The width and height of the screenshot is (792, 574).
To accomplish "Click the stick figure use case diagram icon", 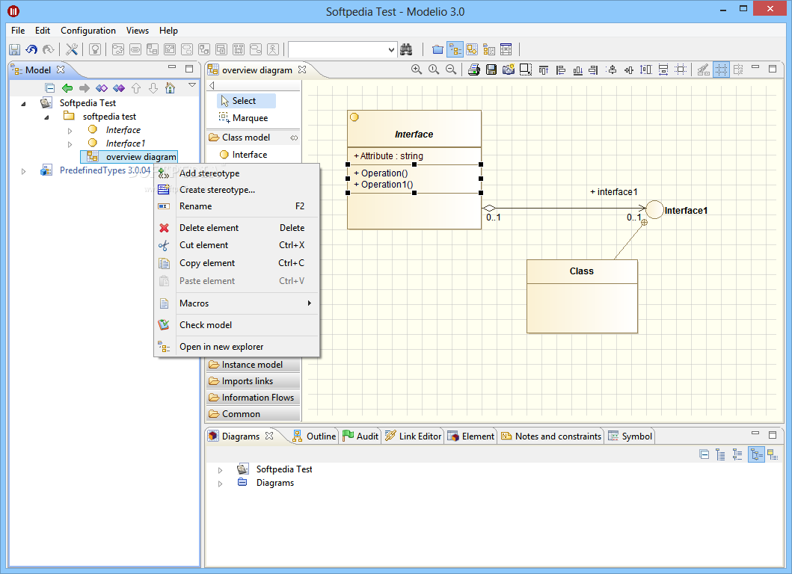I will click(x=273, y=49).
